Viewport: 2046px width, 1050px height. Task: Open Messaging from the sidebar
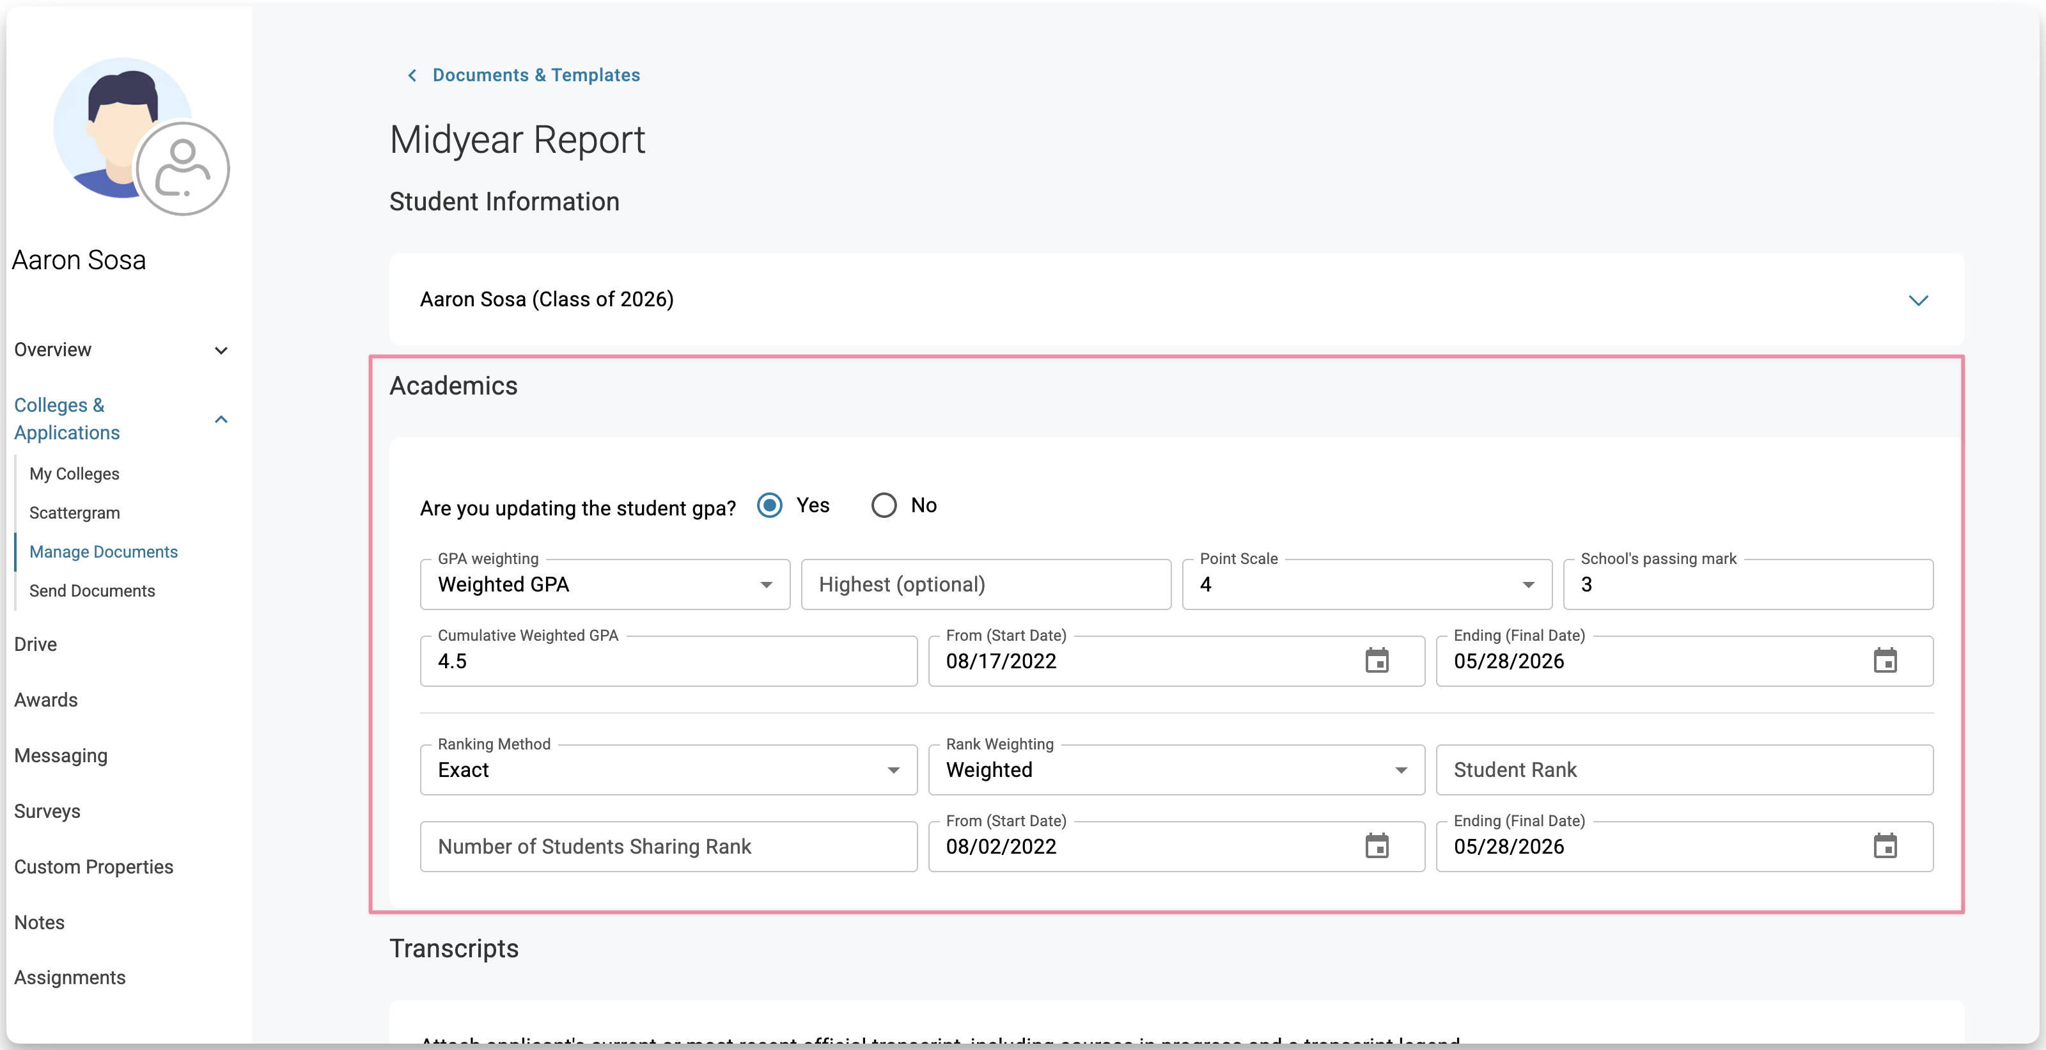(60, 755)
